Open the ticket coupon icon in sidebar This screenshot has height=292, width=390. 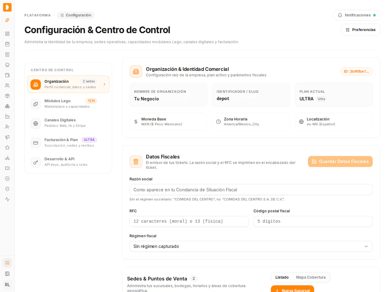click(7, 168)
